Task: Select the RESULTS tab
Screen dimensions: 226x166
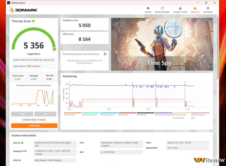Action: click(x=195, y=10)
